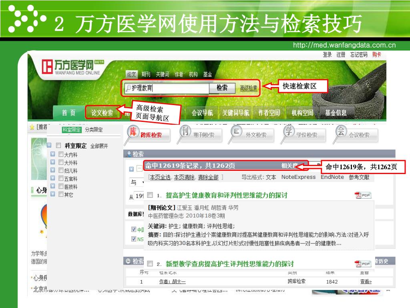Screen dimensions: 410x308
Task: Switch to 作者 search type tab
Action: (x=179, y=74)
